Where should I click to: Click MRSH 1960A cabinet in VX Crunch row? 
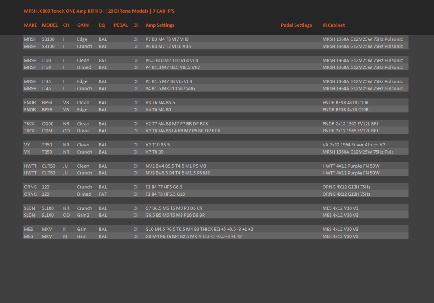click(x=358, y=152)
